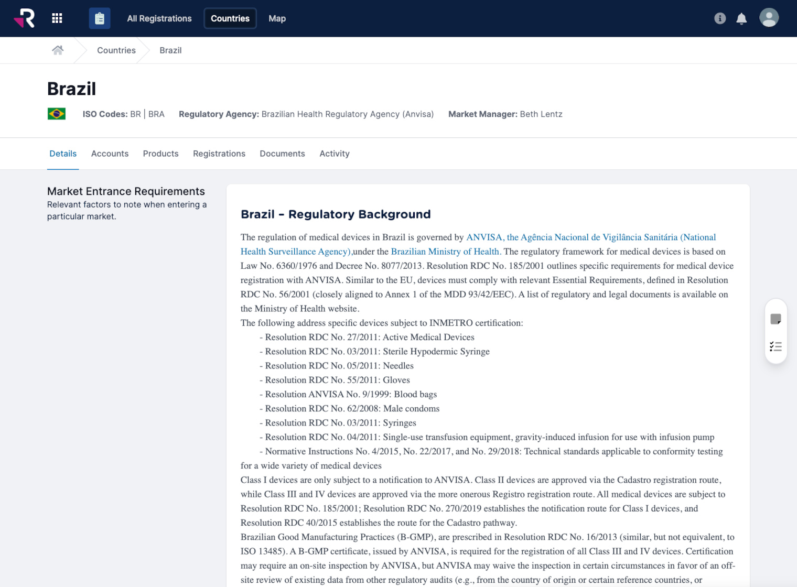Open the Brazilian Ministry of Health link
Screen dimensions: 797x587
pyautogui.click(x=445, y=252)
